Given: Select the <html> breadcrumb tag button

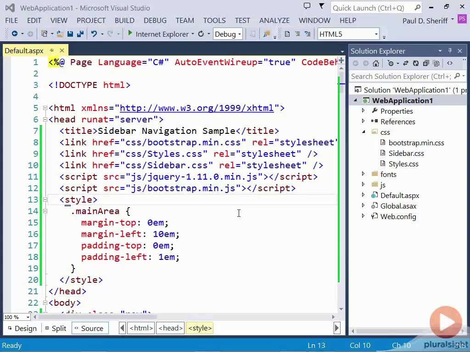Looking at the screenshot, I should (141, 328).
